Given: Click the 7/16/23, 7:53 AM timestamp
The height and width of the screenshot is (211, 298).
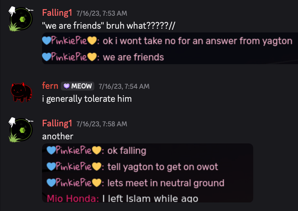Looking at the screenshot, I should [102, 13].
